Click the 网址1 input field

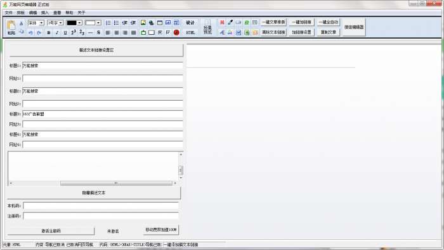click(103, 78)
